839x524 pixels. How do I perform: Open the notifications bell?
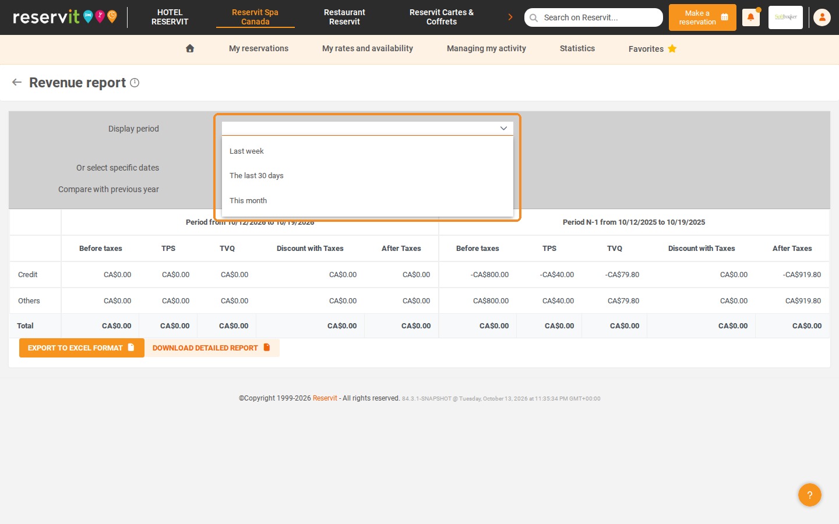click(751, 17)
